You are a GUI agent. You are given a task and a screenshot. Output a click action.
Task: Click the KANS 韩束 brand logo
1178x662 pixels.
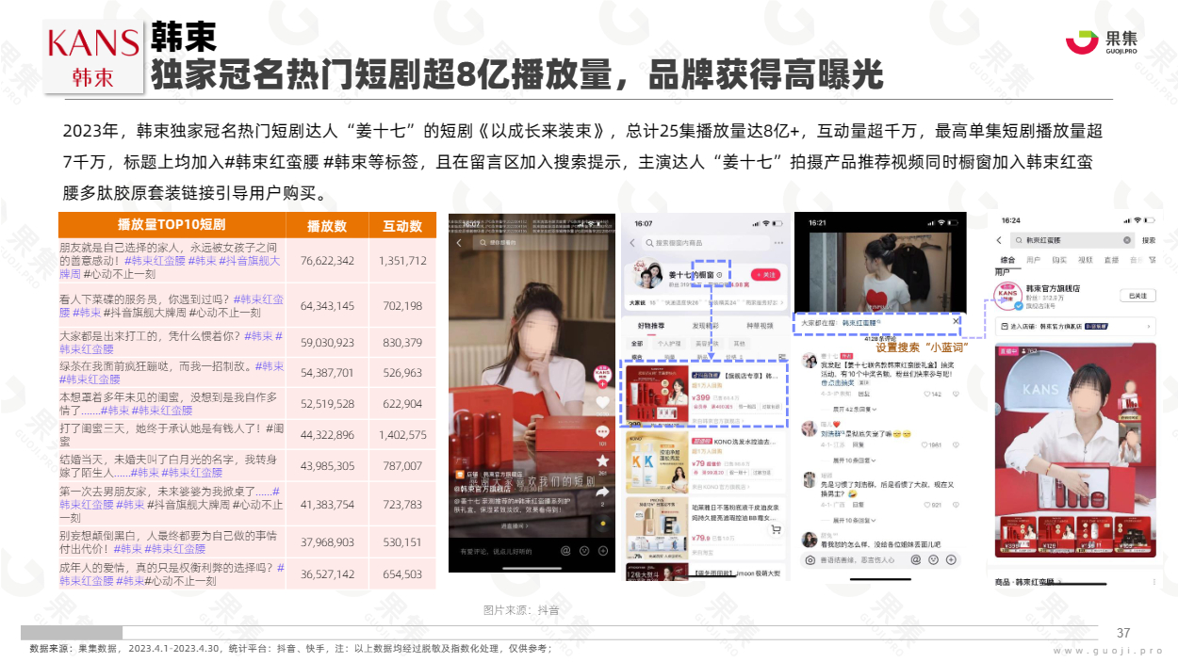pyautogui.click(x=93, y=58)
